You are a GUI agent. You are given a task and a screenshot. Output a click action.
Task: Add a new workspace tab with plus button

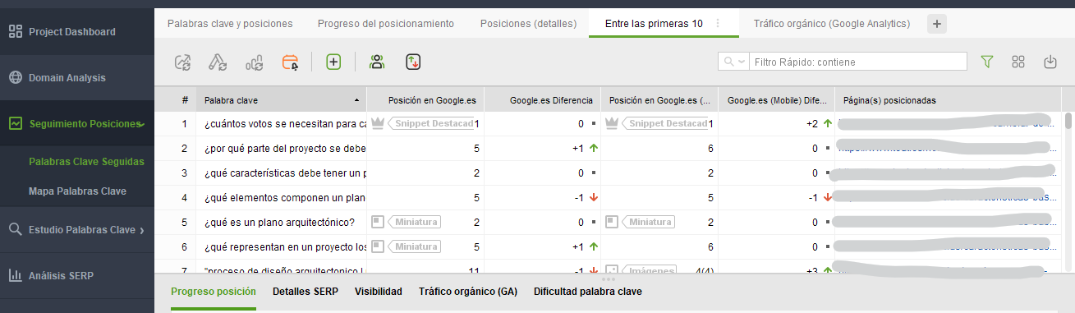pyautogui.click(x=937, y=24)
